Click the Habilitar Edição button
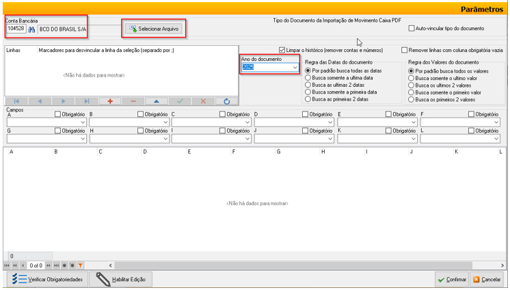Screen dimensions: 510x290 coord(123,279)
